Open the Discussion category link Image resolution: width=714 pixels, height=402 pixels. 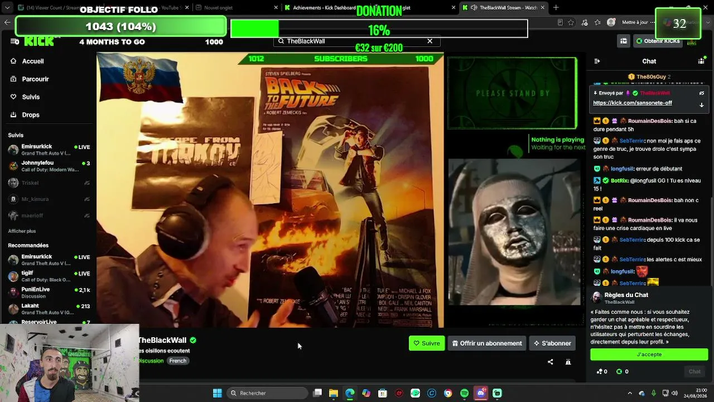[x=151, y=361]
